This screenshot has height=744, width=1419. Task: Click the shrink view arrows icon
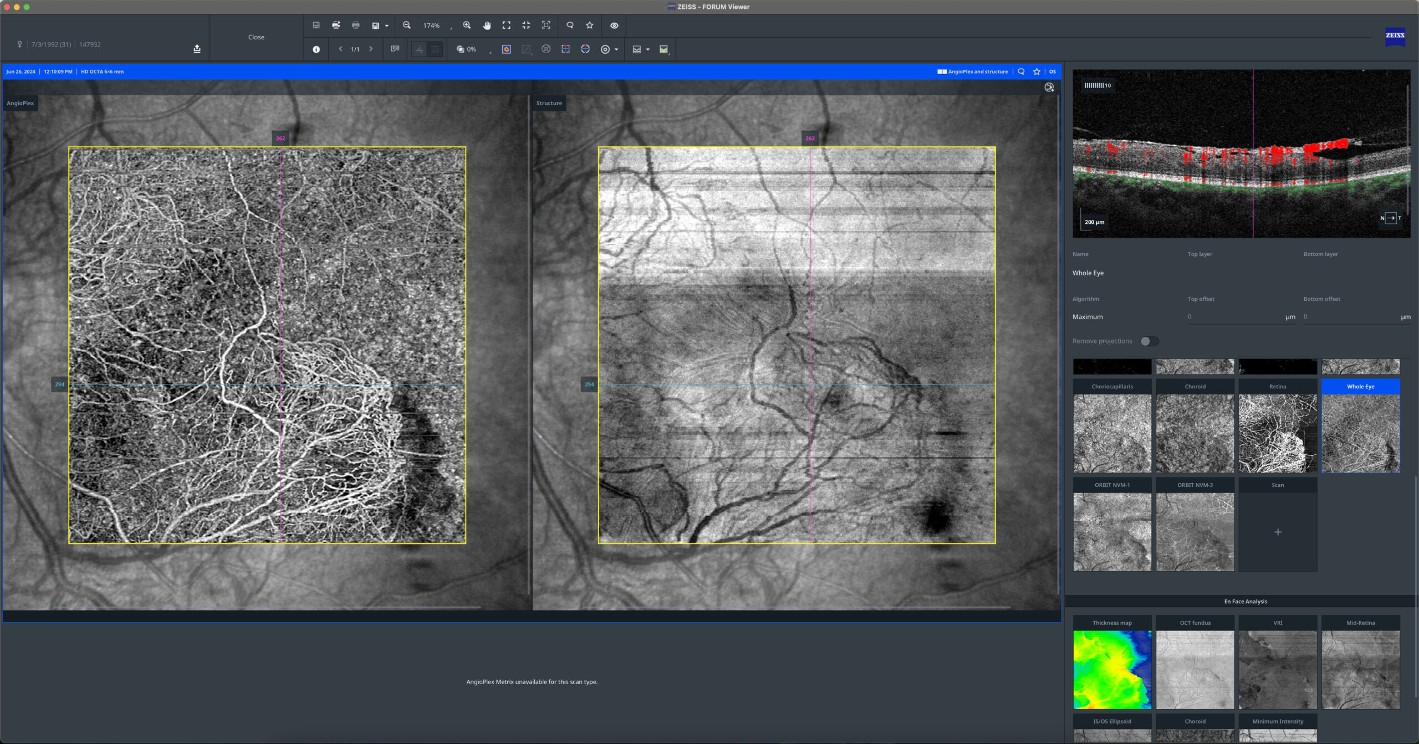tap(526, 25)
